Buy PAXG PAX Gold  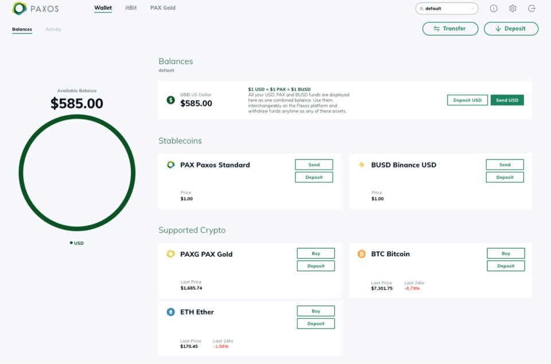[x=315, y=253]
